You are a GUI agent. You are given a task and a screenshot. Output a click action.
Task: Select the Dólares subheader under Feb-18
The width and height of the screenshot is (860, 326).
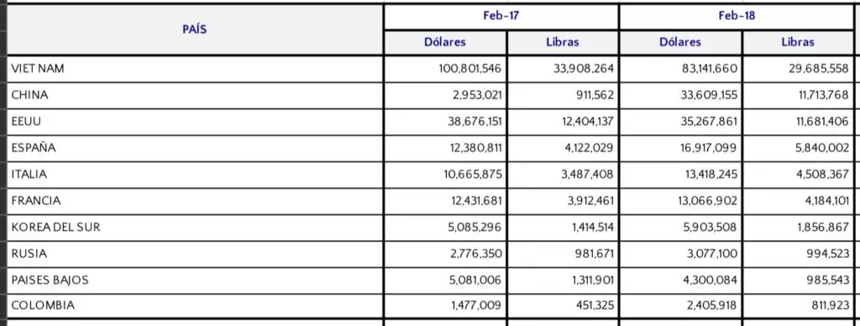tap(680, 43)
